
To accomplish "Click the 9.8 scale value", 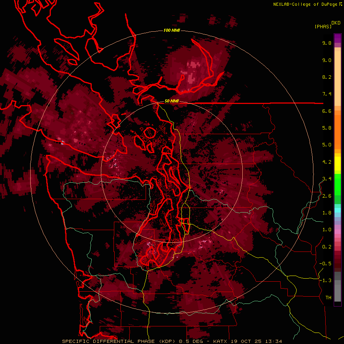I will point(327,43).
